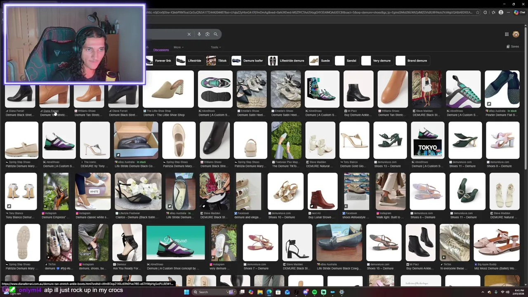Open Microsoft Store from the taskbar
The width and height of the screenshot is (528, 297).
(x=278, y=292)
